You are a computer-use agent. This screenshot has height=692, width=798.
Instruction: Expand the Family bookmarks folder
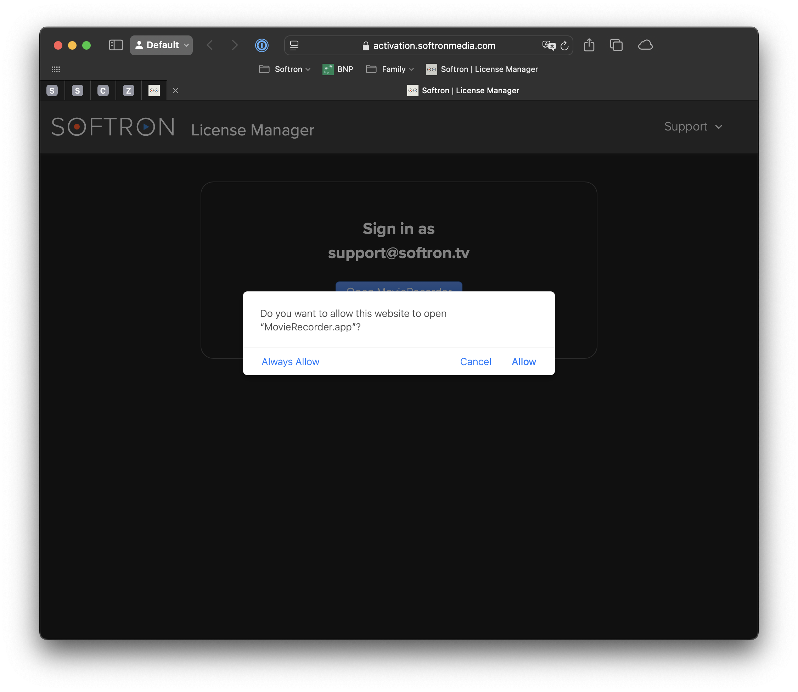click(390, 69)
